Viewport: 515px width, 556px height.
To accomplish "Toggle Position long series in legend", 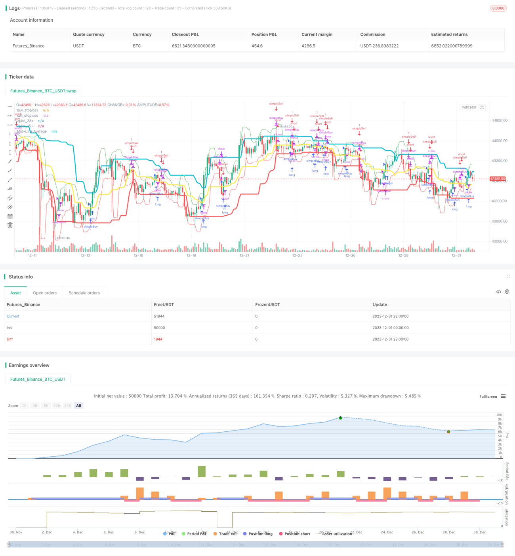I will 257,533.
